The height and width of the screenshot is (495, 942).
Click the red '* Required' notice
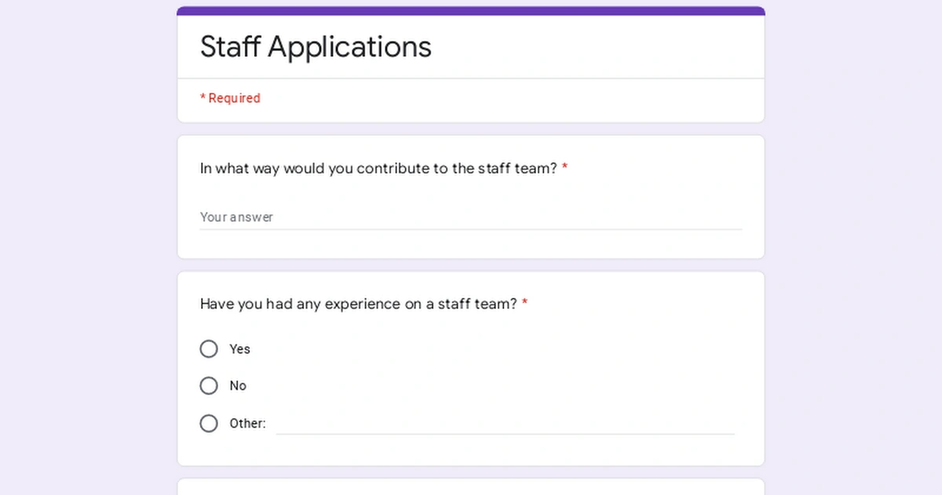point(230,97)
